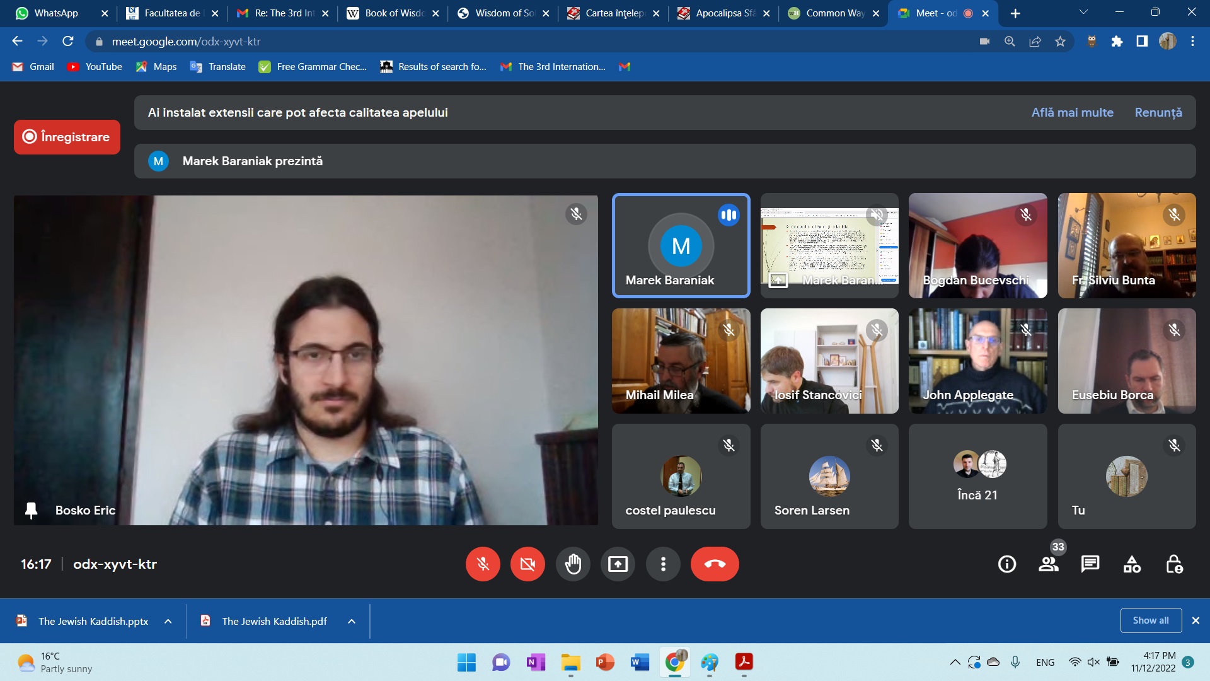Click the present screen button

coord(618,564)
